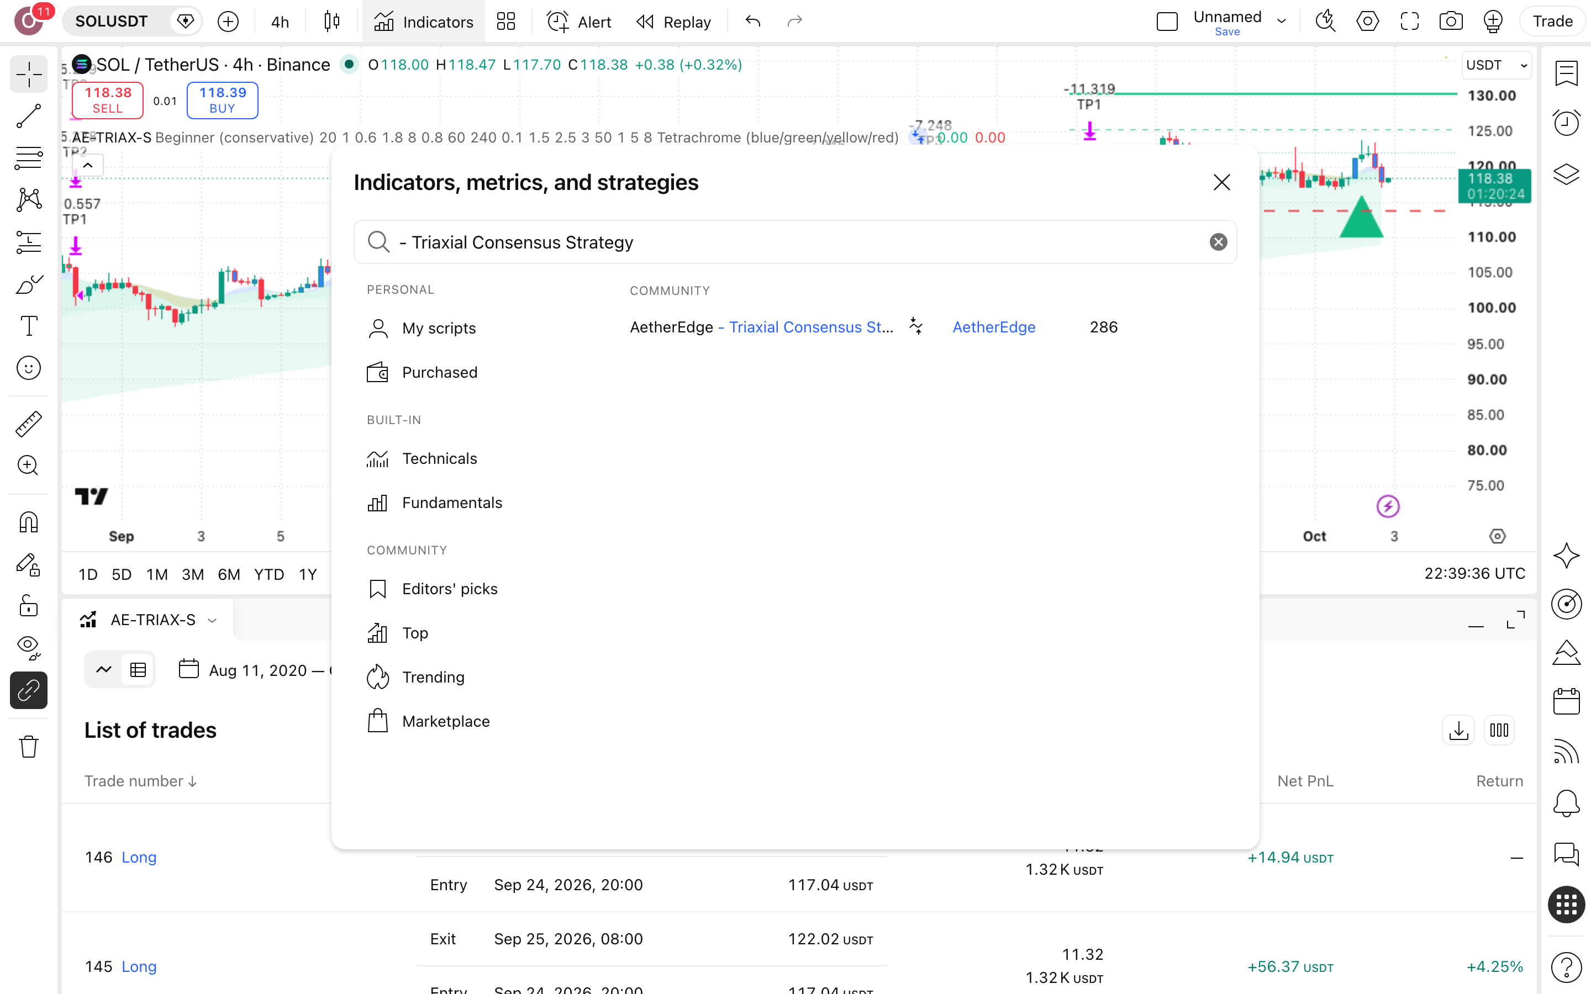Download the list of trades

pos(1458,731)
